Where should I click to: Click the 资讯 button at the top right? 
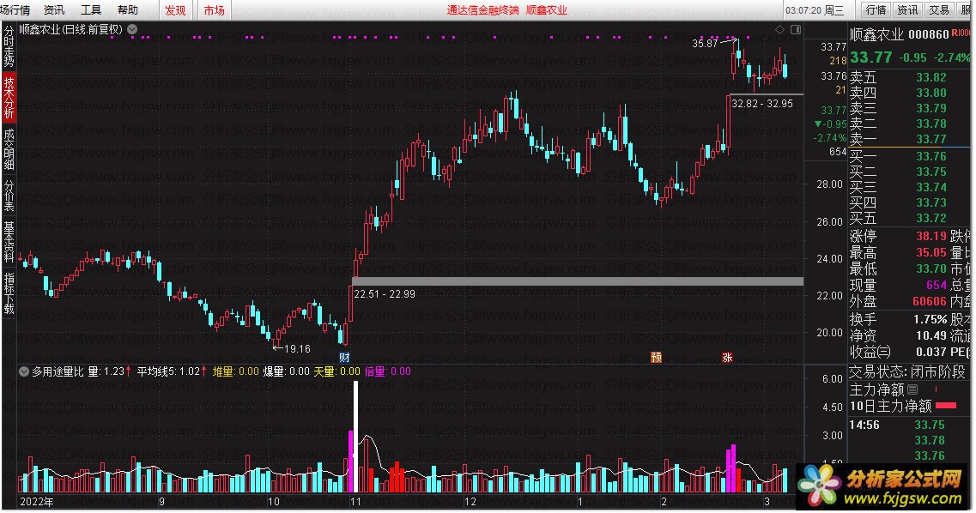click(907, 10)
